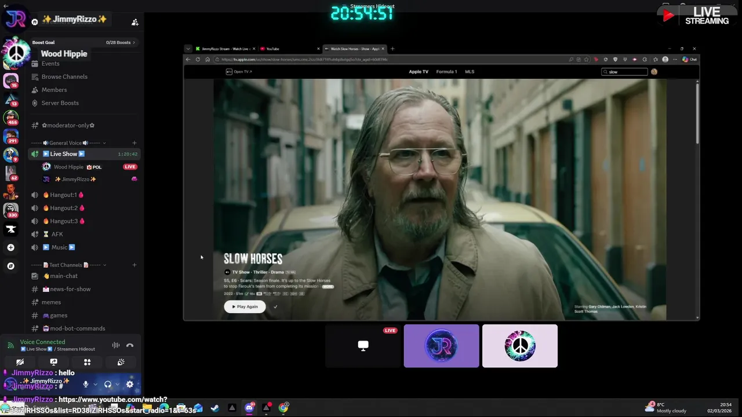Image resolution: width=742 pixels, height=417 pixels.
Task: Select the Live Show voice channel
Action: [84, 154]
